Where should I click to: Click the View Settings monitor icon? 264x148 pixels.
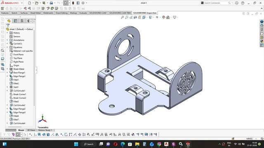(174, 17)
